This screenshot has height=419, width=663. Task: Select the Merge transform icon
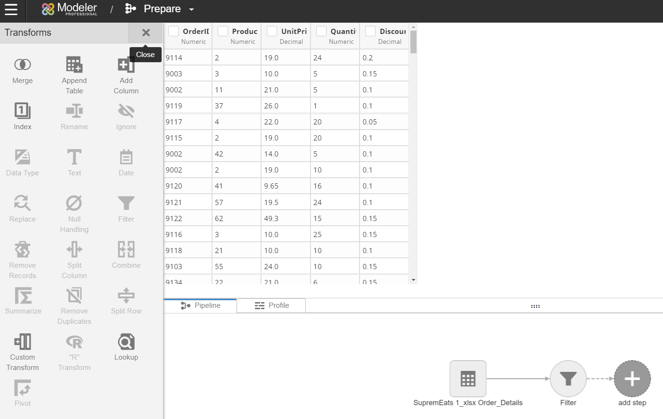pos(22,65)
